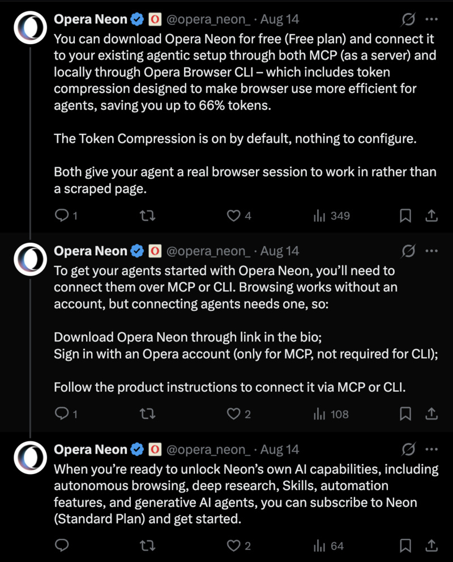Screen dimensions: 453x562
Task: Bookmark the first tweet about MCP server
Action: 405,215
